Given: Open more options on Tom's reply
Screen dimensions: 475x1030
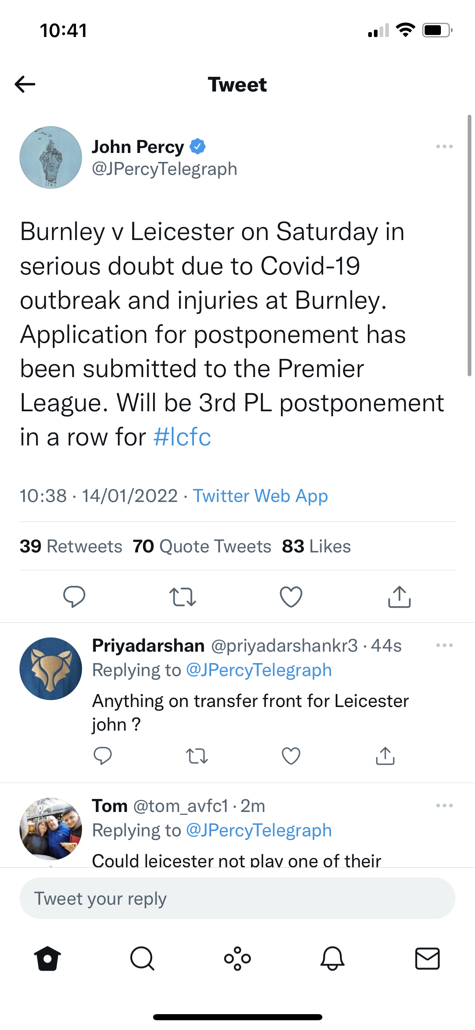Looking at the screenshot, I should pos(444,805).
